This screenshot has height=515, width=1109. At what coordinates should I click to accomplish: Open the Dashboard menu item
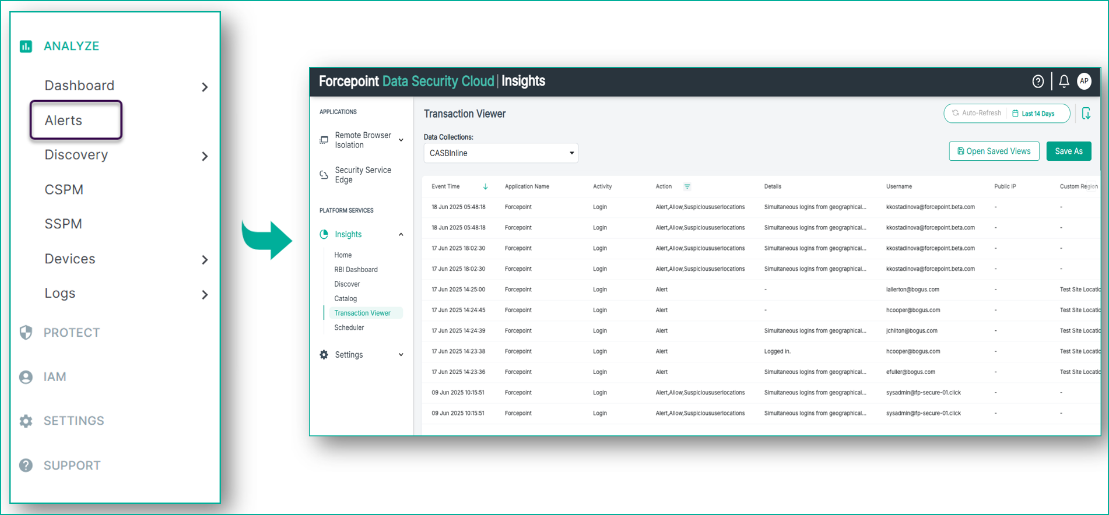pos(79,86)
